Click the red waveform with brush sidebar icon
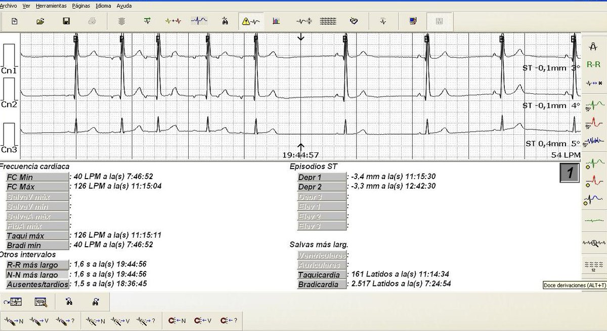 click(x=593, y=123)
